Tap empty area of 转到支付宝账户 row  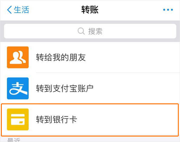[136, 88]
